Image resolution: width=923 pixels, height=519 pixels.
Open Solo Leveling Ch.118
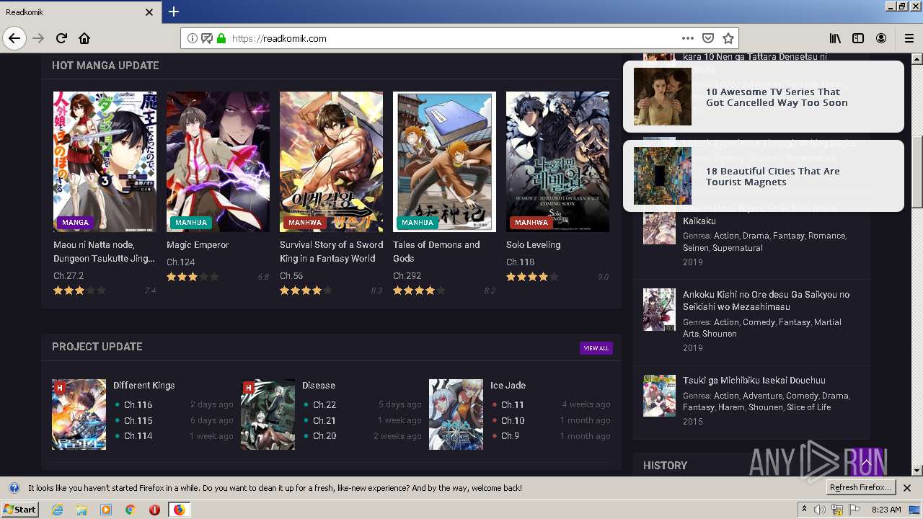pyautogui.click(x=520, y=262)
